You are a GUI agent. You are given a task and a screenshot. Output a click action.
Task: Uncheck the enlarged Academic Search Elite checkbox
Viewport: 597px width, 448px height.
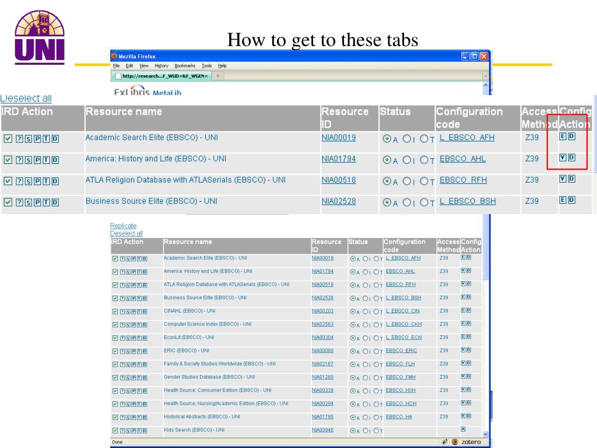tap(8, 139)
